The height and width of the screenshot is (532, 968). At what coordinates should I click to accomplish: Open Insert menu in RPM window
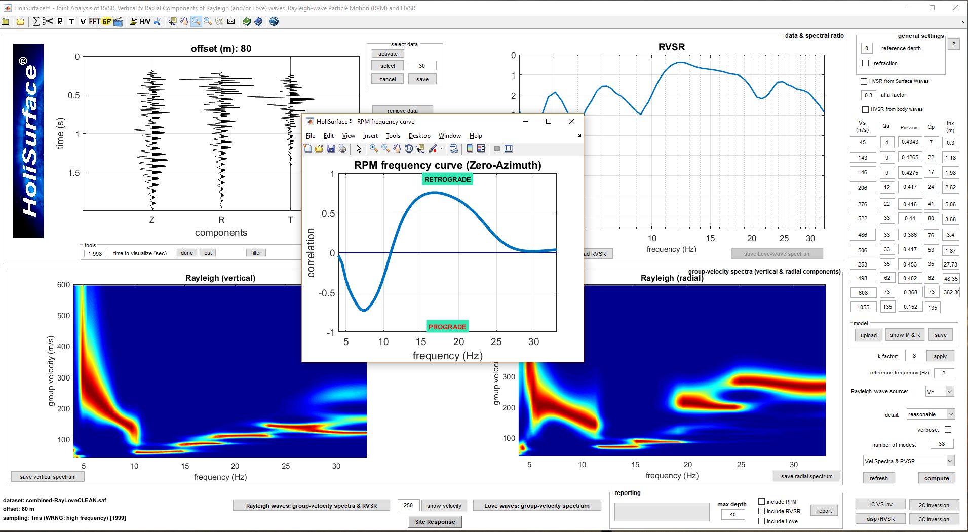point(370,136)
